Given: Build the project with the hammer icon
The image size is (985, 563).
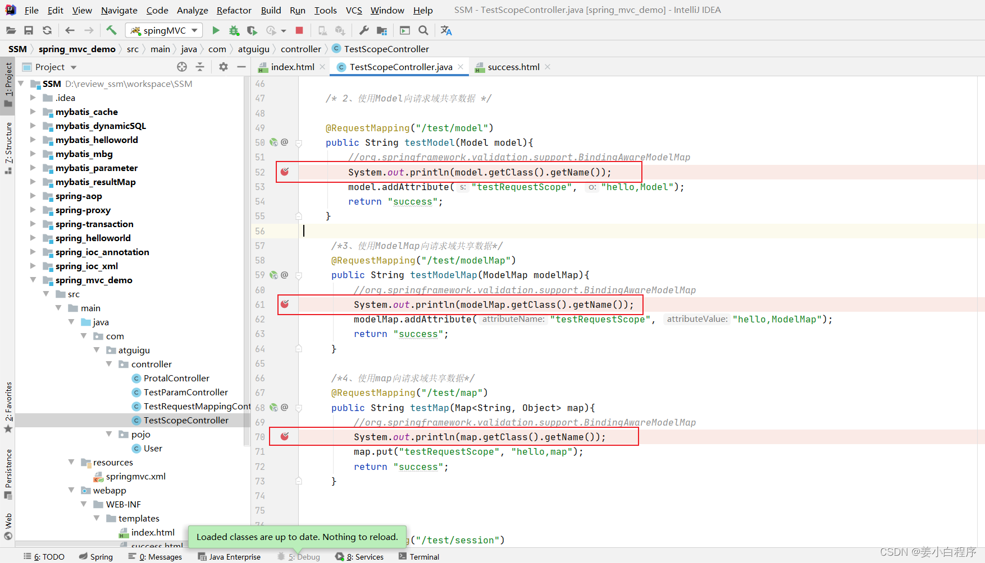Looking at the screenshot, I should [111, 30].
